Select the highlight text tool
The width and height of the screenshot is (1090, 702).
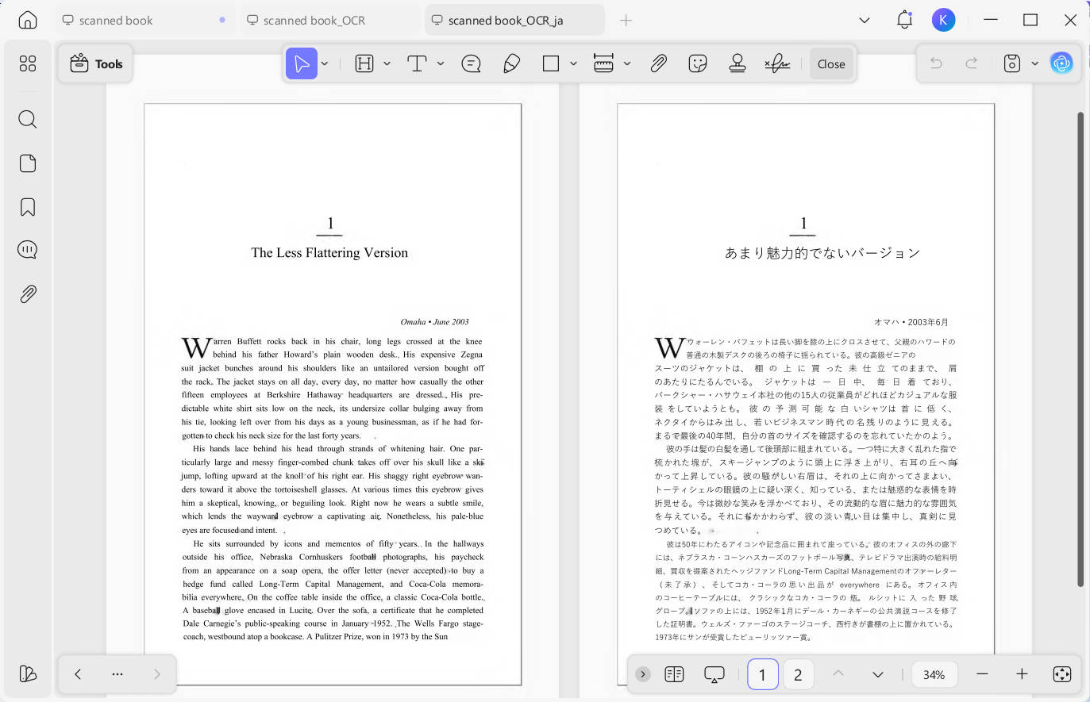click(x=364, y=64)
